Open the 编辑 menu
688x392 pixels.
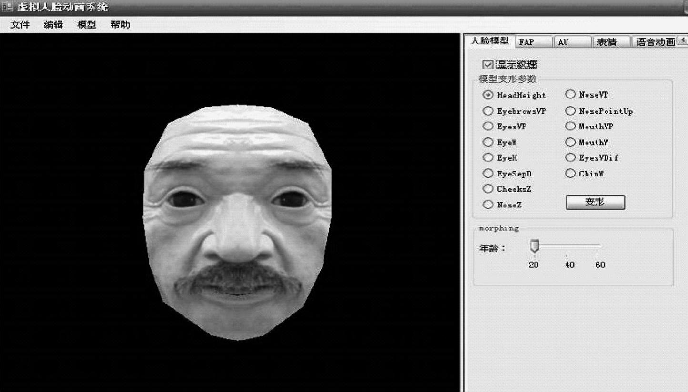pos(53,25)
